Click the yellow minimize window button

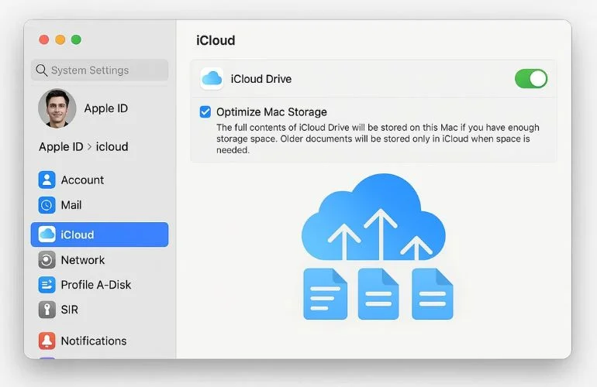[60, 39]
